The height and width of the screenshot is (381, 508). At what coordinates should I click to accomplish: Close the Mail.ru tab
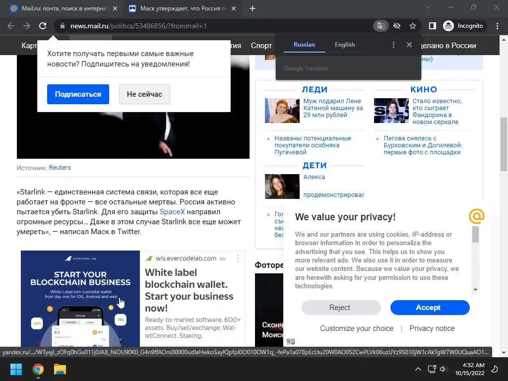pyautogui.click(x=115, y=9)
